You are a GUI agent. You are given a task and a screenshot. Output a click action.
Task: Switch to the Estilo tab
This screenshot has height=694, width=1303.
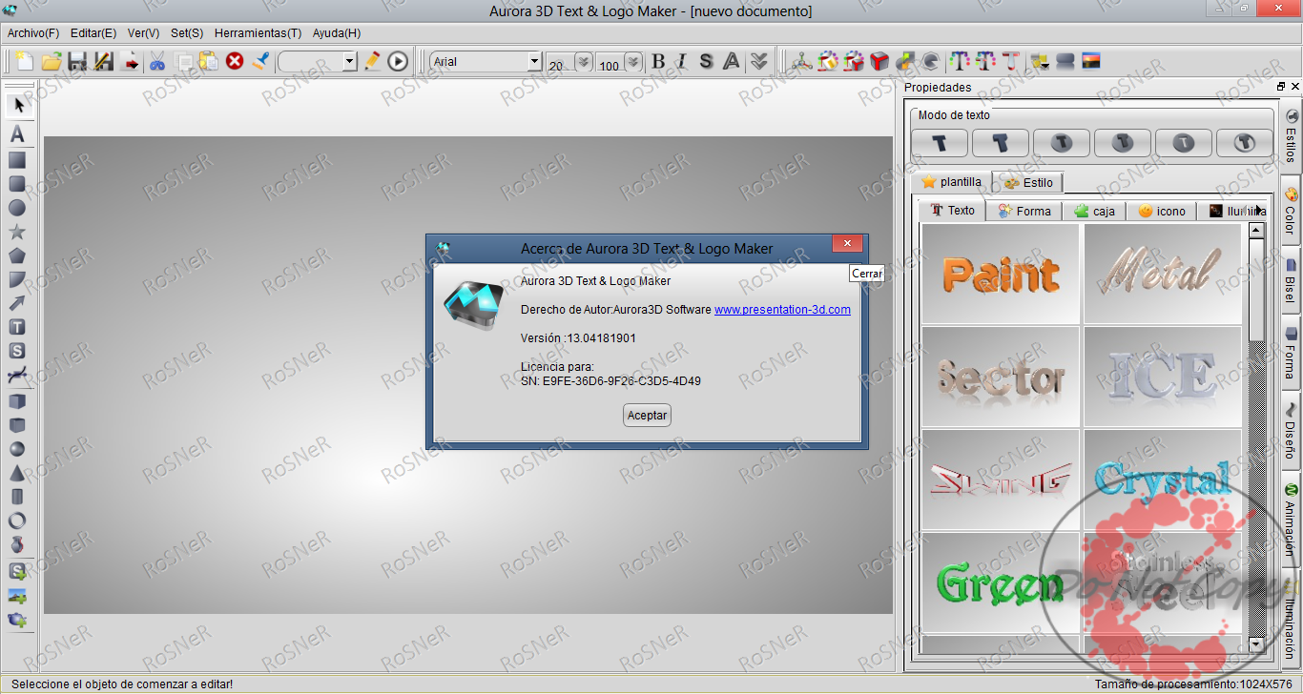coord(1027,182)
